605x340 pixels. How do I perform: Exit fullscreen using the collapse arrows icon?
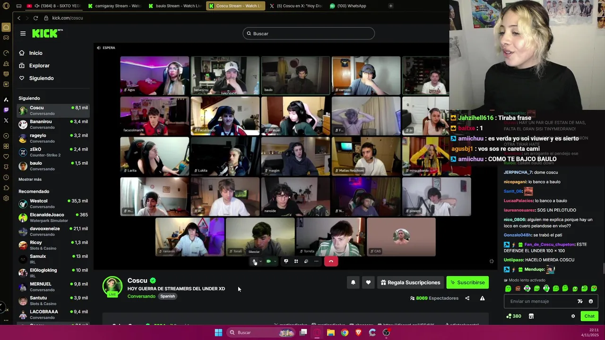pos(492,261)
